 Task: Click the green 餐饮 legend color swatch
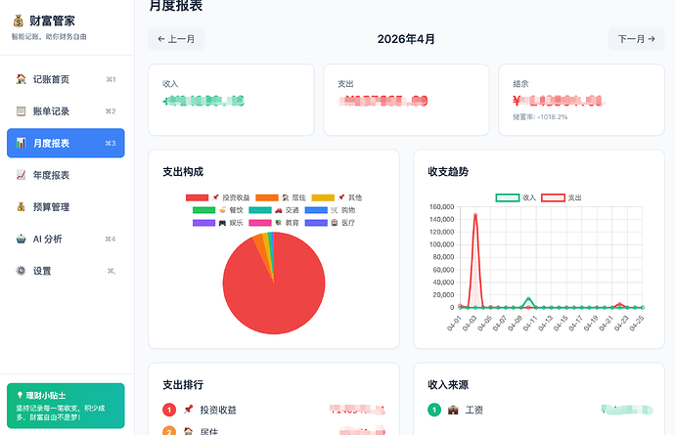tap(203, 210)
